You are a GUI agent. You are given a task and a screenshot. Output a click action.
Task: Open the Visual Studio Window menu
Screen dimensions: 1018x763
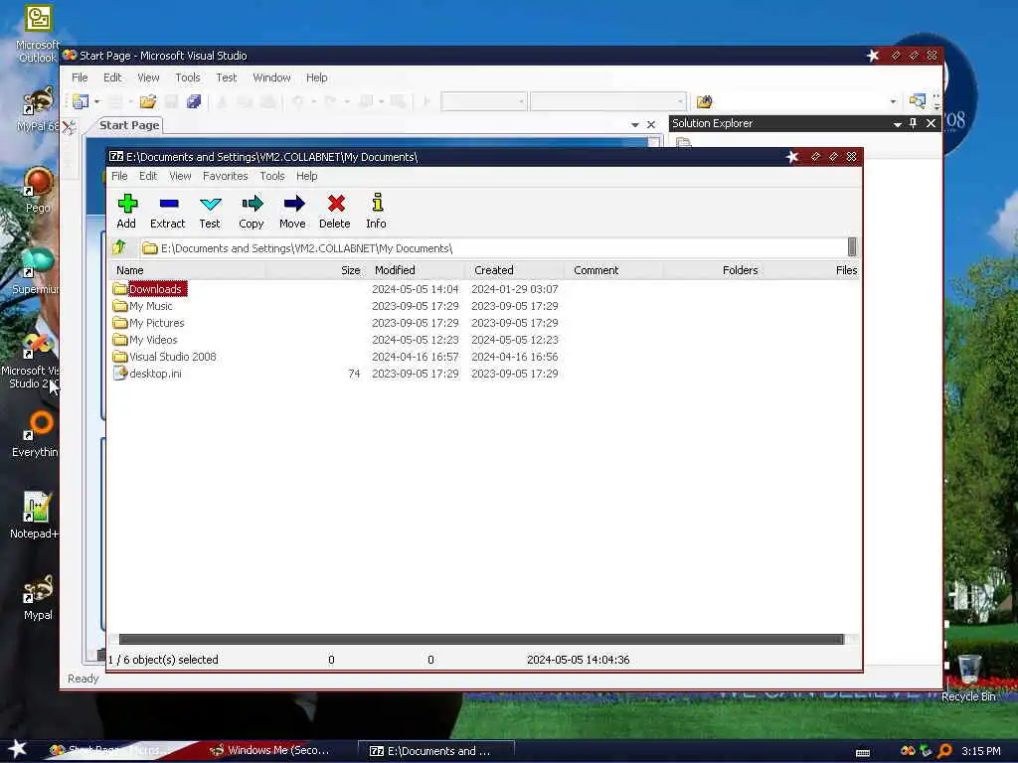[x=271, y=77]
